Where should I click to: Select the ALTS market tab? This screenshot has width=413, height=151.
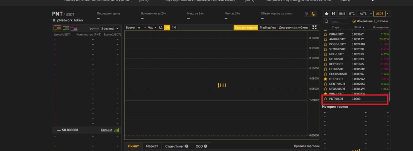363,14
